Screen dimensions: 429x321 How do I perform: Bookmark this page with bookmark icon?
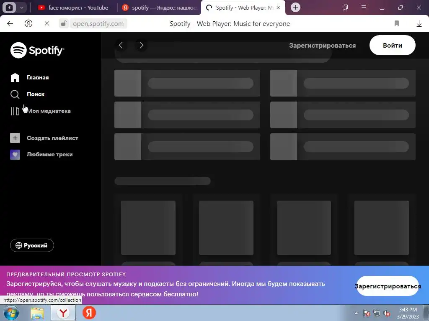coord(397,24)
